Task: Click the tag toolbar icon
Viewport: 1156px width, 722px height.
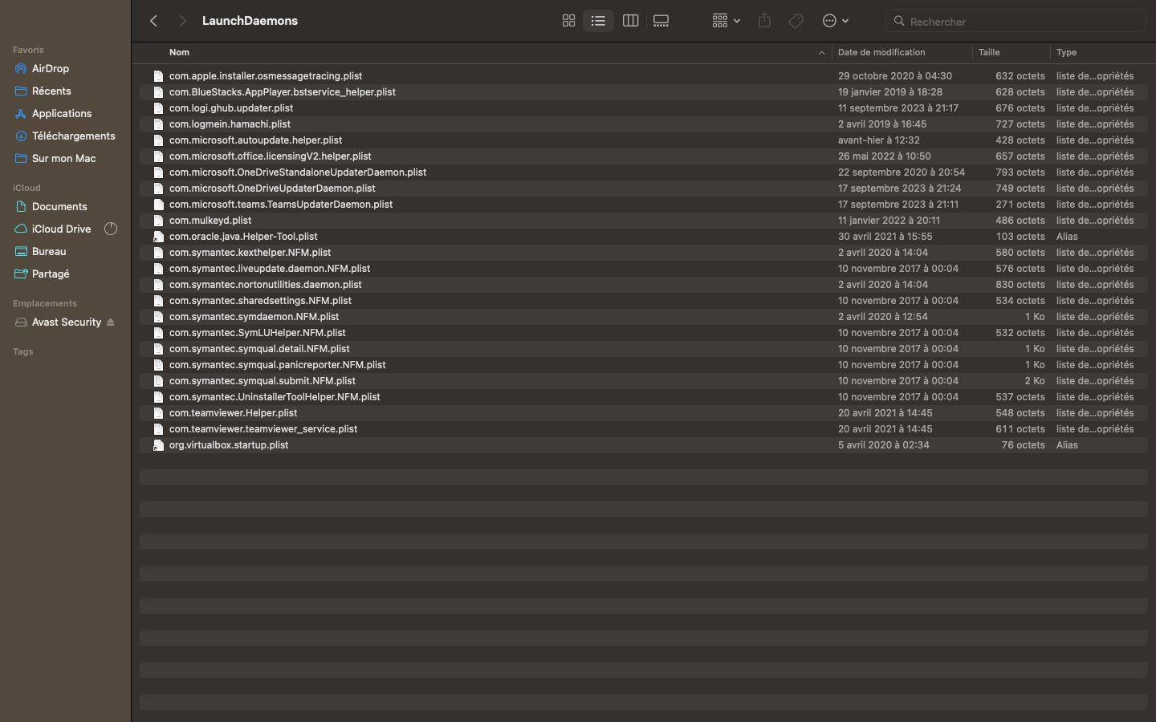Action: [x=796, y=21]
